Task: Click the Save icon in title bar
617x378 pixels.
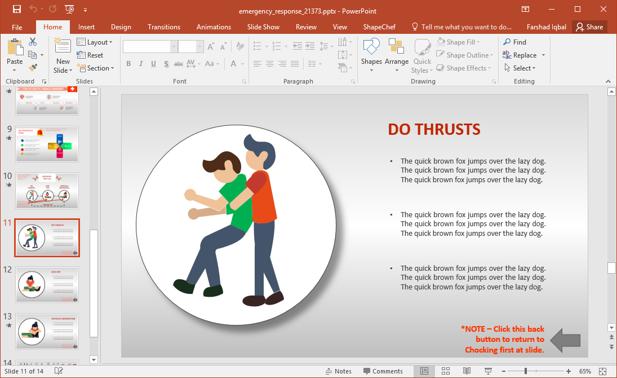Action: click(16, 10)
